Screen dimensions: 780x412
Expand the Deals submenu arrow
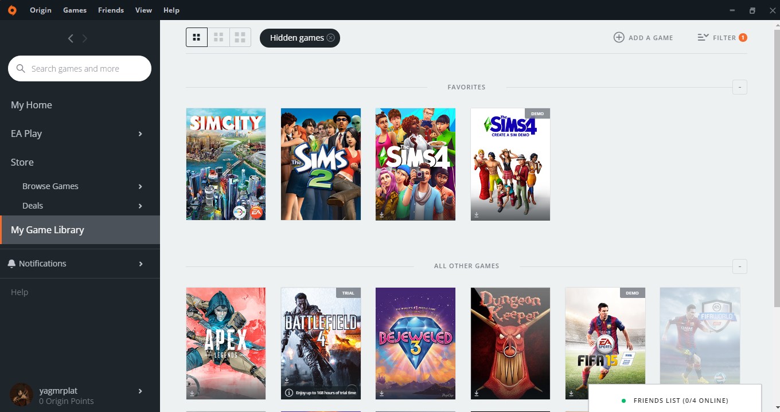click(141, 206)
